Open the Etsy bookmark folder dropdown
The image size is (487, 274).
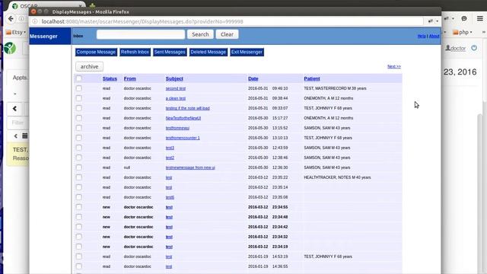click(16, 32)
